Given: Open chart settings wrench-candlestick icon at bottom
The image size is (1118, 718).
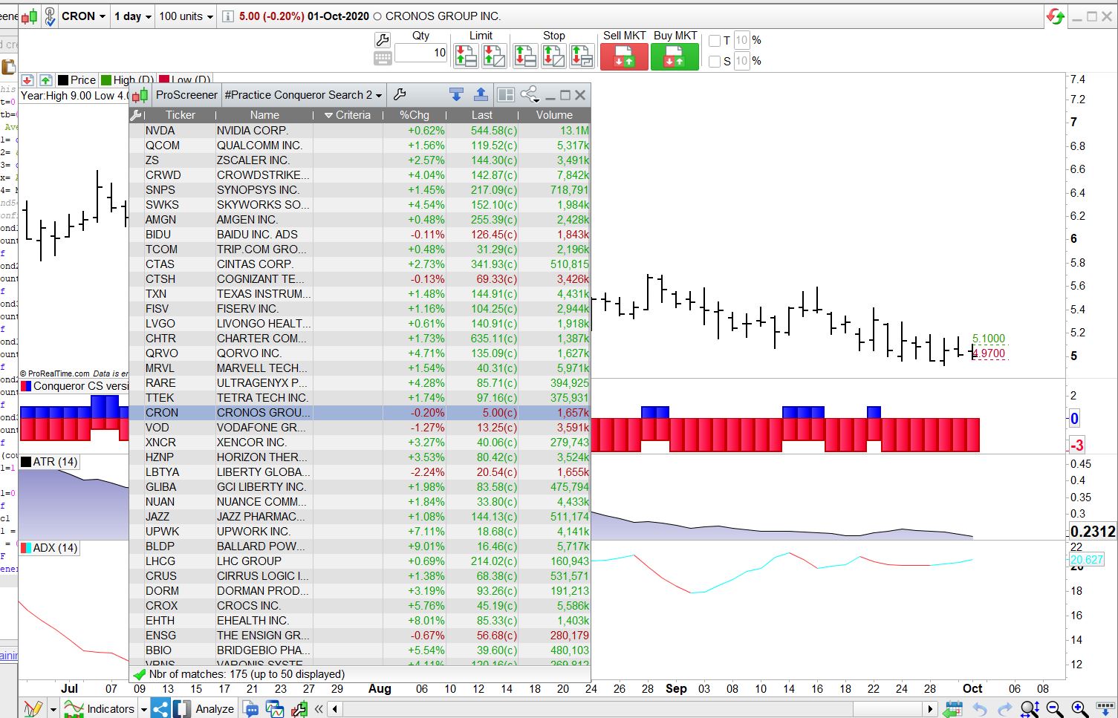Looking at the screenshot, I should [299, 708].
